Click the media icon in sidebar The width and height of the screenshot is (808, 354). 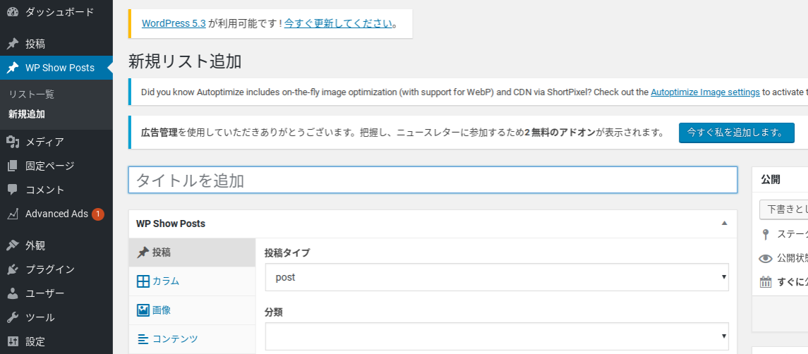click(x=12, y=142)
